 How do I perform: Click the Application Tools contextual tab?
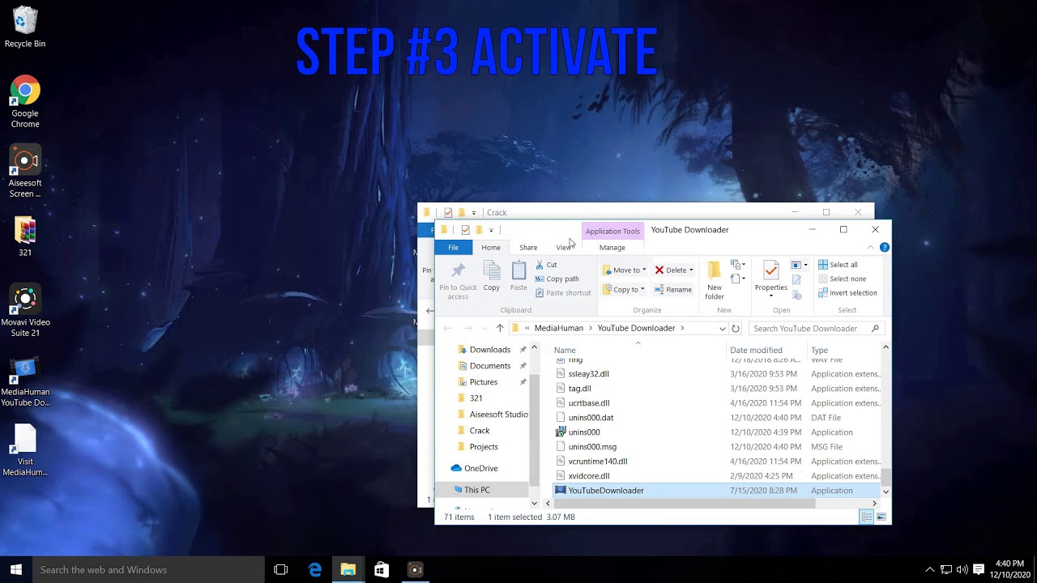tap(612, 232)
